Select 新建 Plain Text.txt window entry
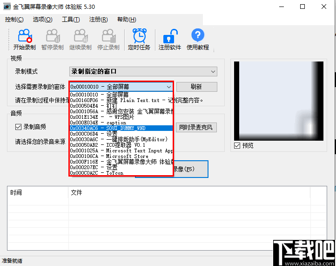Viewport: 336px width, 266px height. [121, 100]
